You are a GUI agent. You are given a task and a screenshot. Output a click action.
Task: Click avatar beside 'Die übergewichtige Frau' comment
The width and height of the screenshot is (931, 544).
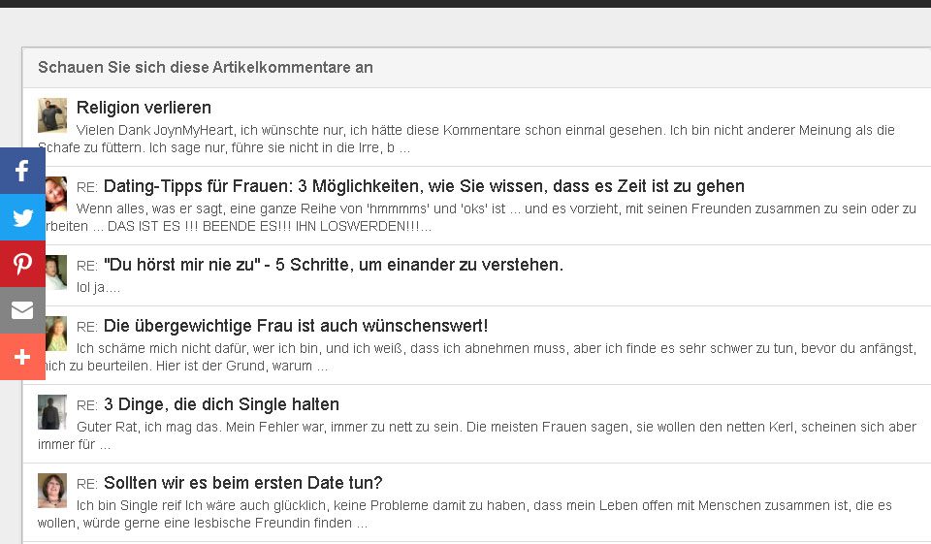[x=56, y=333]
